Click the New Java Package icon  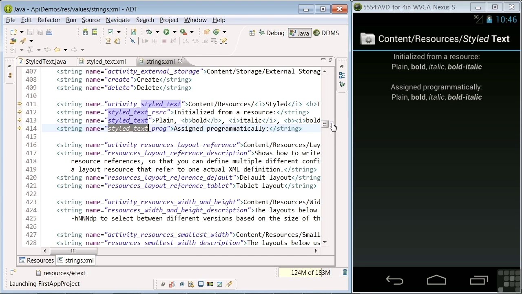(x=206, y=32)
